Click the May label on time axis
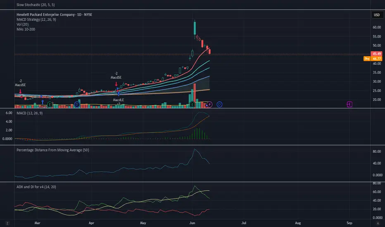This screenshot has width=385, height=227. click(143, 223)
